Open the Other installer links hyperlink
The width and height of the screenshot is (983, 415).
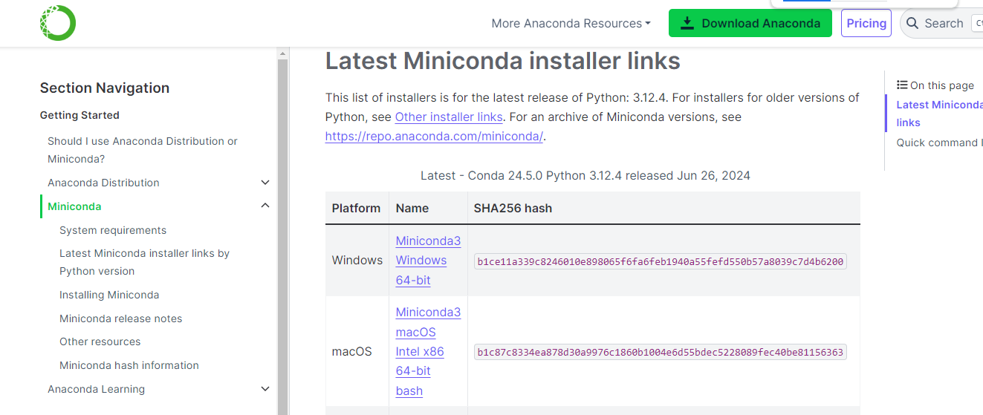[449, 117]
